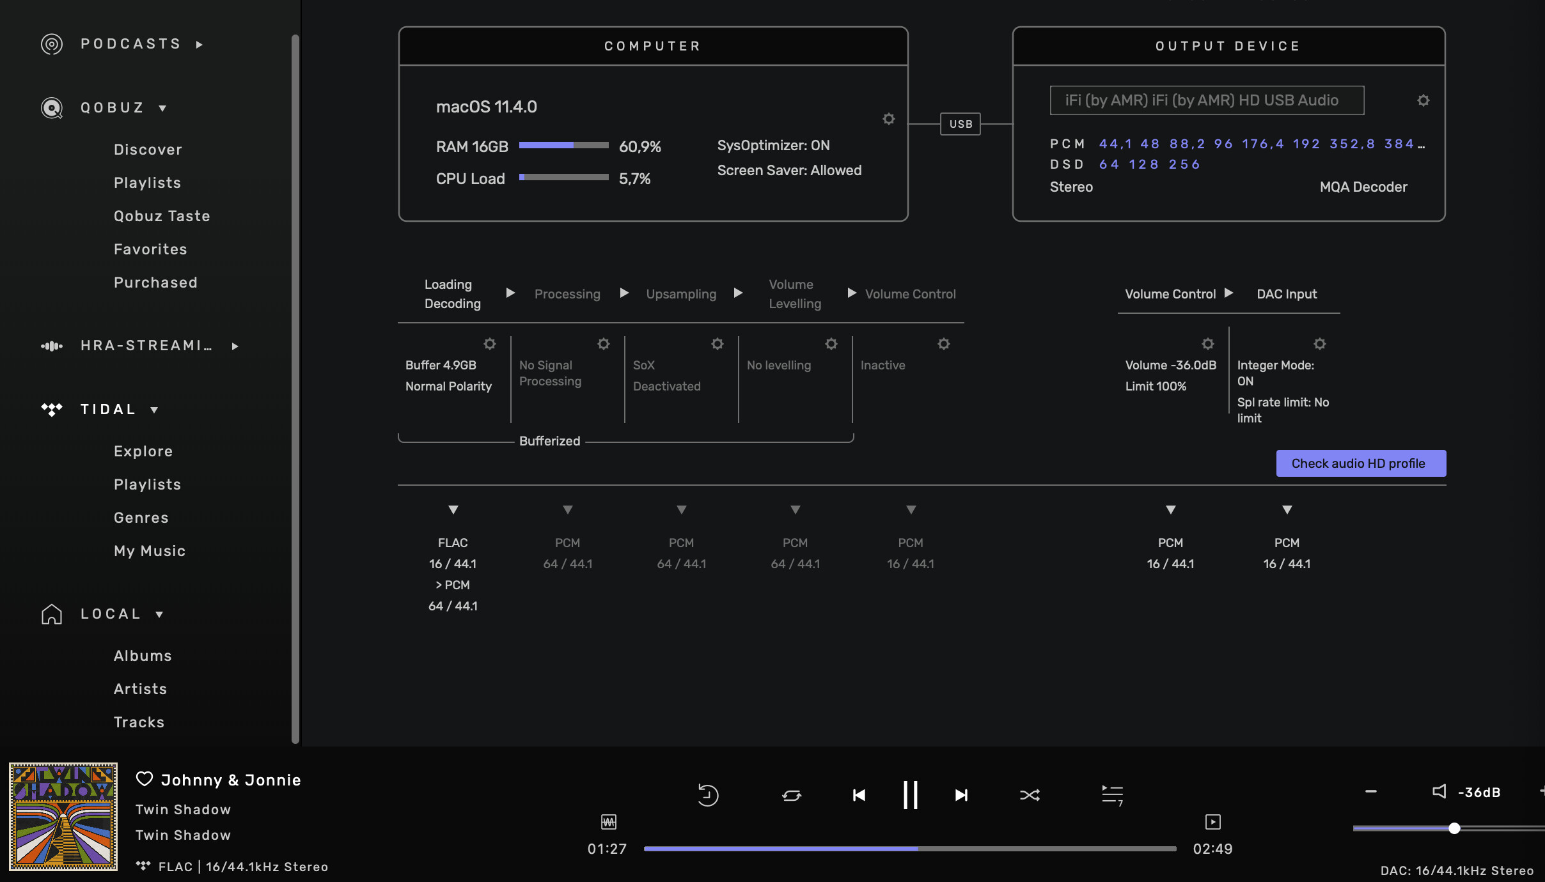This screenshot has width=1545, height=882.
Task: Open Loading Decoding buffer settings gear
Action: pyautogui.click(x=490, y=344)
